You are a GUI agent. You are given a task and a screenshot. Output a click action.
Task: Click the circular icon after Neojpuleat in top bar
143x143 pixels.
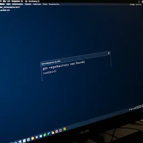(22, 1)
